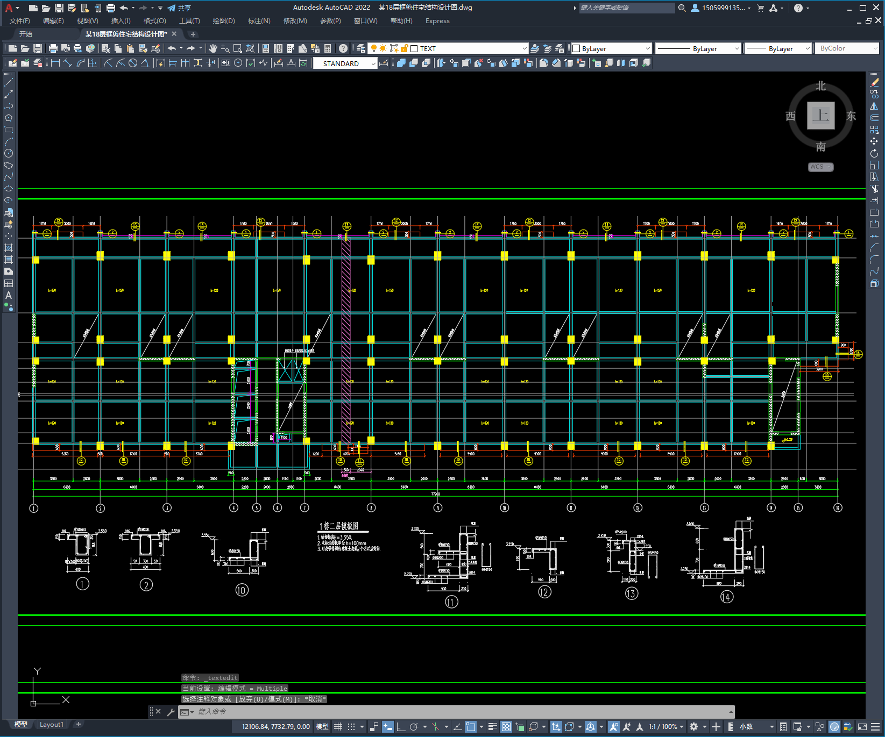The image size is (885, 737).
Task: Open the ByLayer linetype dropdown
Action: coord(737,48)
